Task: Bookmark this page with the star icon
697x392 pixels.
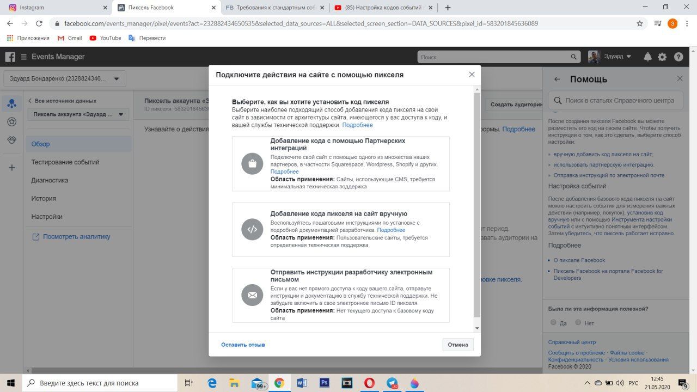Action: click(x=640, y=23)
